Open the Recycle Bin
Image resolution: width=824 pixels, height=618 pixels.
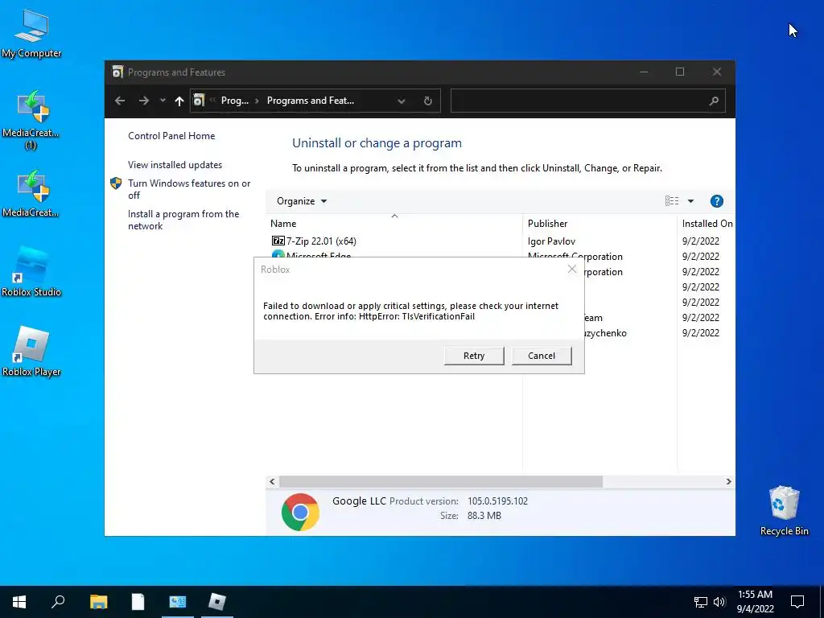pos(784,510)
